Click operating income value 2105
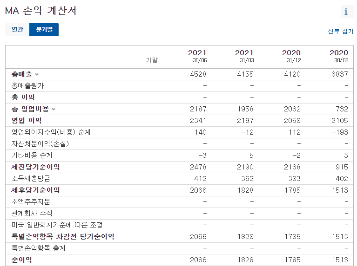This screenshot has width=357, height=266. point(340,120)
